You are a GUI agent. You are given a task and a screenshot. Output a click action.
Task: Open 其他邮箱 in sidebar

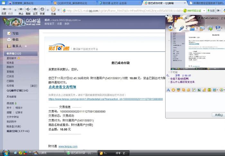click(x=11, y=97)
